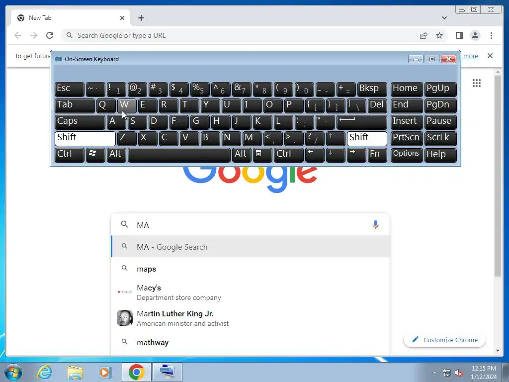Open the muted volume tray icon

click(459, 373)
